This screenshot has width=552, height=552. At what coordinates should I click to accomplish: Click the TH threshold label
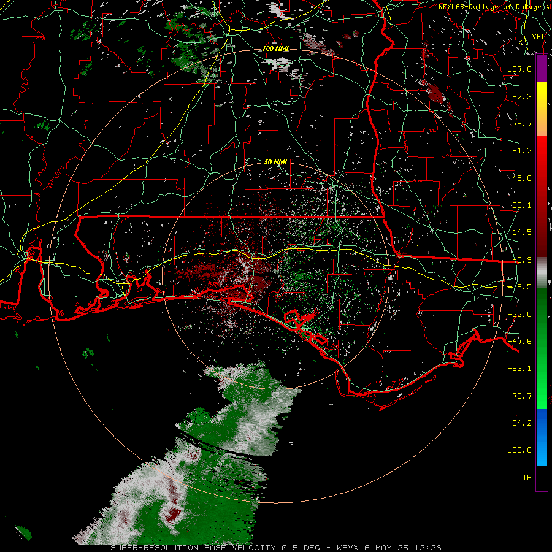pos(527,478)
